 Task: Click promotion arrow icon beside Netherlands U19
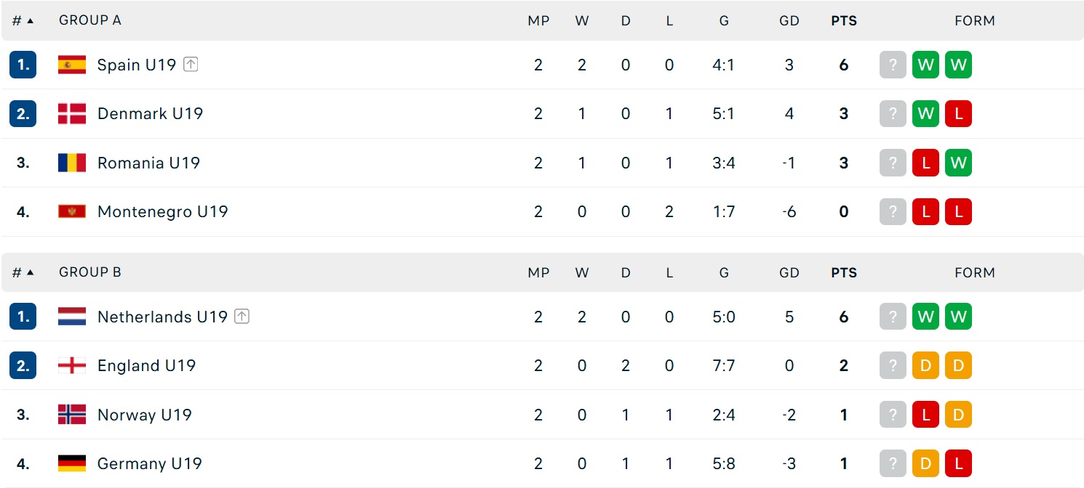click(x=242, y=317)
